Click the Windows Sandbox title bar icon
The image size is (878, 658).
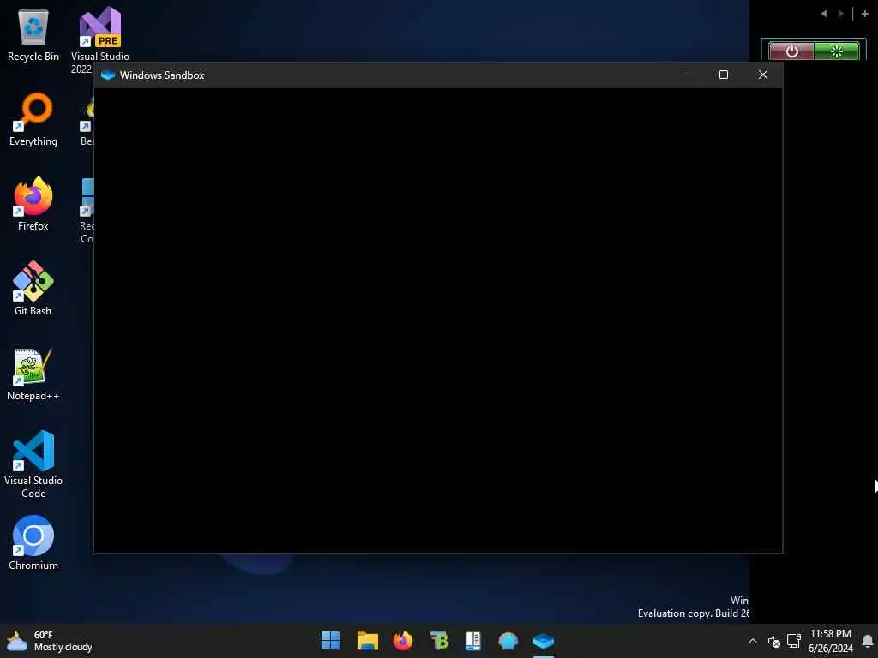pyautogui.click(x=108, y=75)
